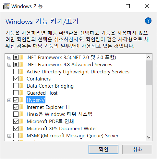Click folder icon beside Hyper-V

pyautogui.click(x=22, y=100)
